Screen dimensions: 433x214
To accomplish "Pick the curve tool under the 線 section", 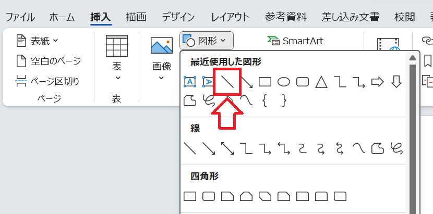I will [x=359, y=148].
